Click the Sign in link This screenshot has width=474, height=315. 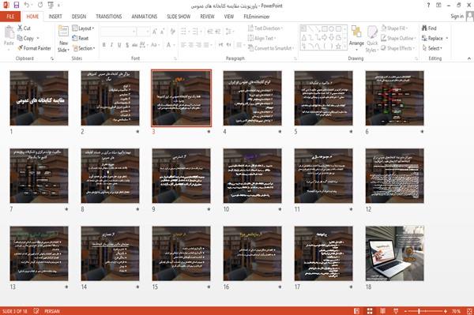(x=457, y=17)
